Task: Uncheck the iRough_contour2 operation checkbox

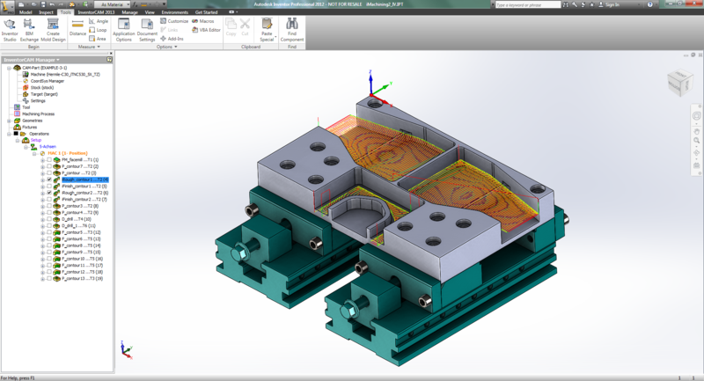Action: (49, 193)
